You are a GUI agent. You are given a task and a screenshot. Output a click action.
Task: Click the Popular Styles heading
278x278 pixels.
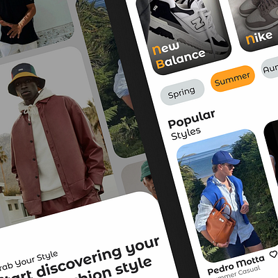(x=191, y=125)
